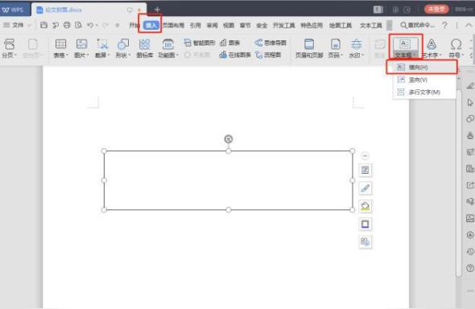475x309 pixels.
Task: Open the 图标库 icon library
Action: click(x=144, y=48)
